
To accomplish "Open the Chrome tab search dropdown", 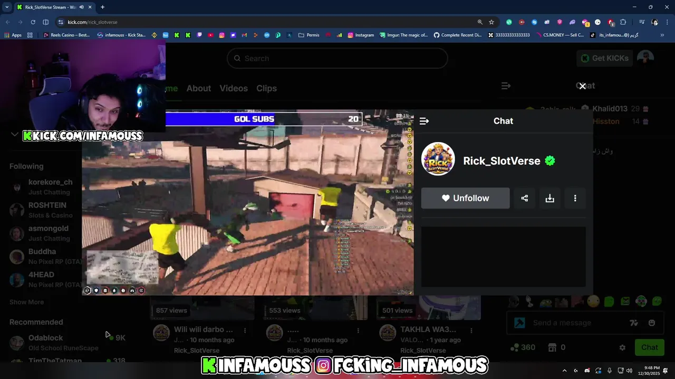I will click(7, 7).
